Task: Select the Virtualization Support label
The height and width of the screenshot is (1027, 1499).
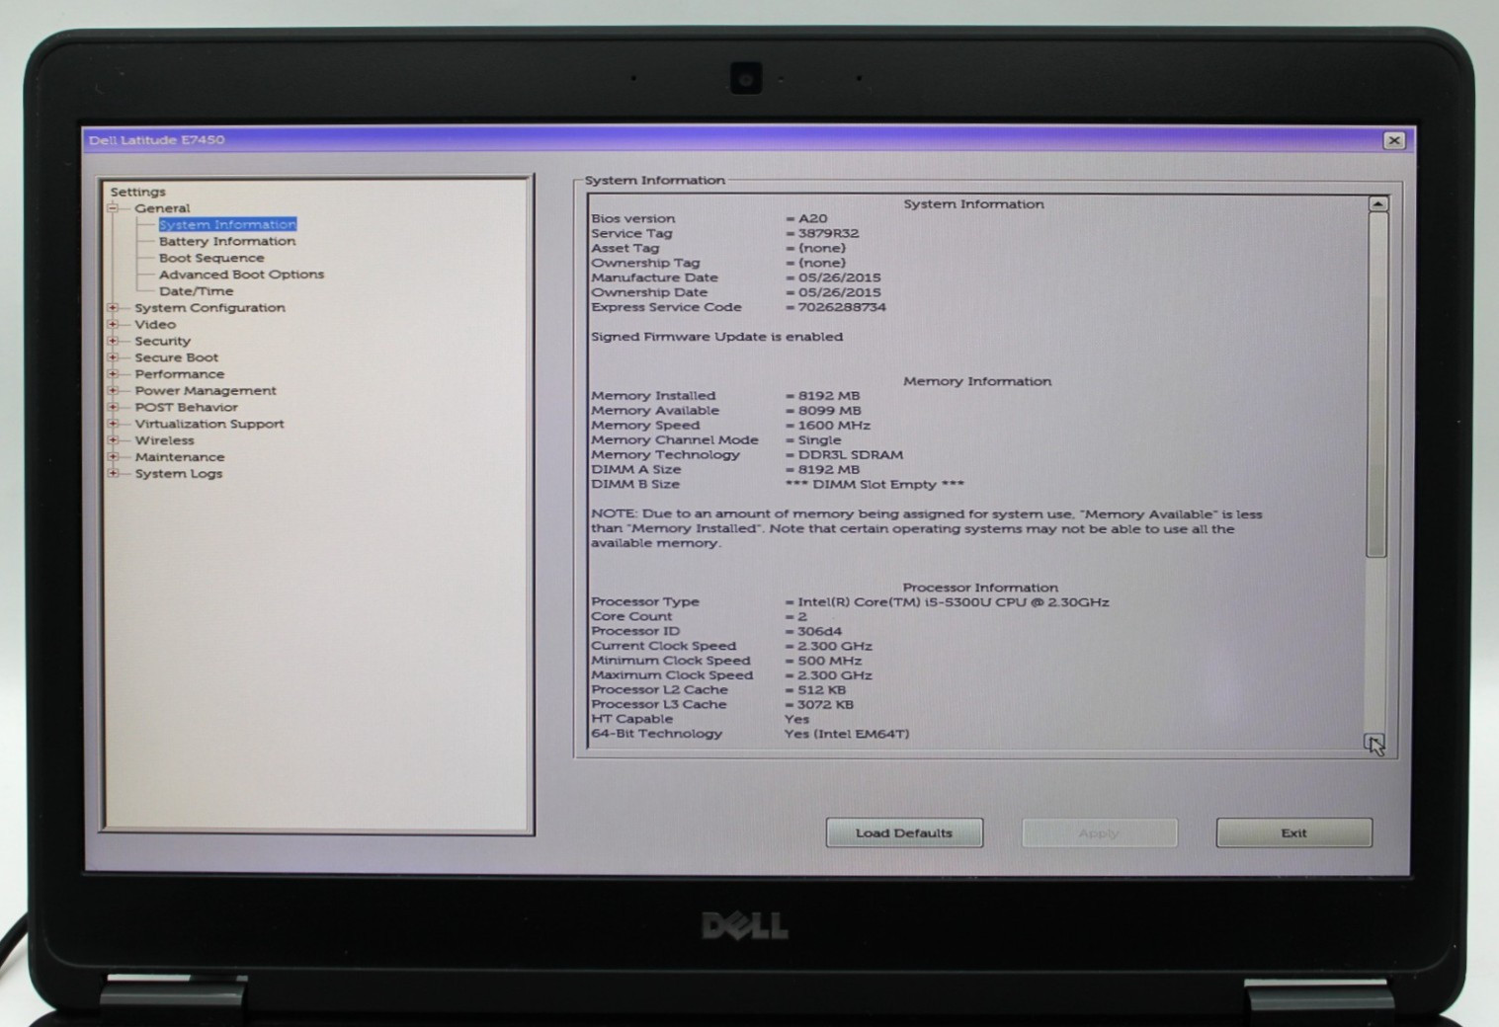Action: tap(209, 424)
